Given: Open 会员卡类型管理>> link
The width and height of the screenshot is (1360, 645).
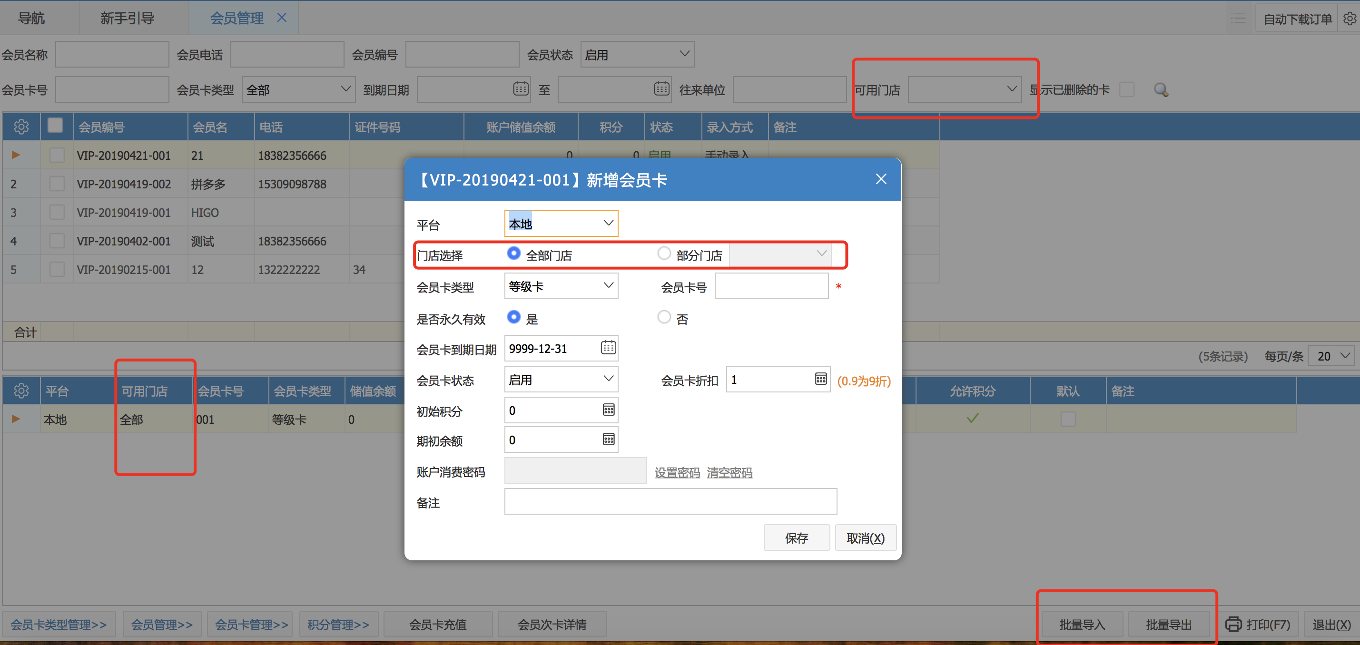Looking at the screenshot, I should pyautogui.click(x=59, y=625).
